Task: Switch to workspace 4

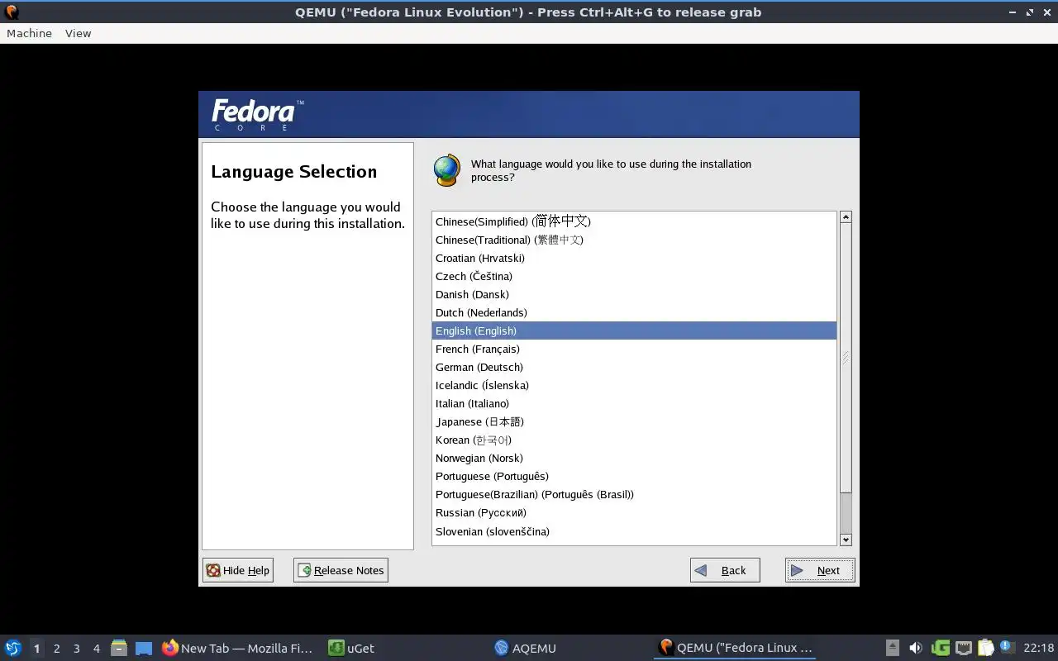Action: (96, 649)
